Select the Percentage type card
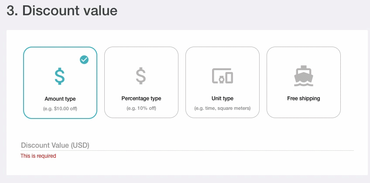 pyautogui.click(x=141, y=82)
